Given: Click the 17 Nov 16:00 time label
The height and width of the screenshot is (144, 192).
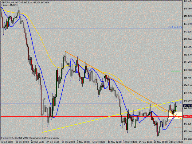Looking at the screenshot, I should point(146,142).
